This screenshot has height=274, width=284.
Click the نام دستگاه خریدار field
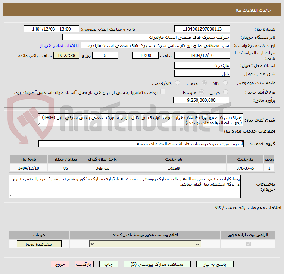(146, 37)
